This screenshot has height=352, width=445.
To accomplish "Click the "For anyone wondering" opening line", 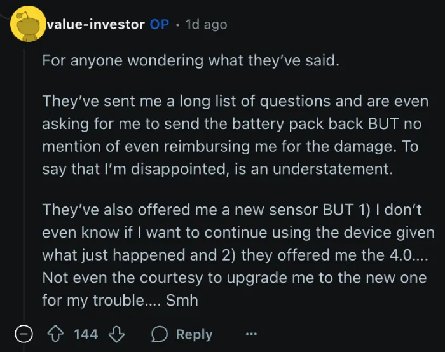I will [191, 60].
